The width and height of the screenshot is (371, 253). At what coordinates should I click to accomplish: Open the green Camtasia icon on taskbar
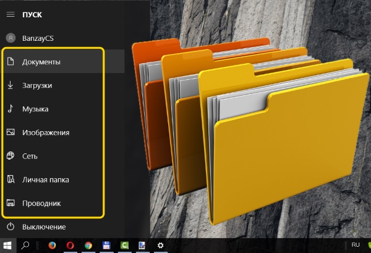point(124,246)
